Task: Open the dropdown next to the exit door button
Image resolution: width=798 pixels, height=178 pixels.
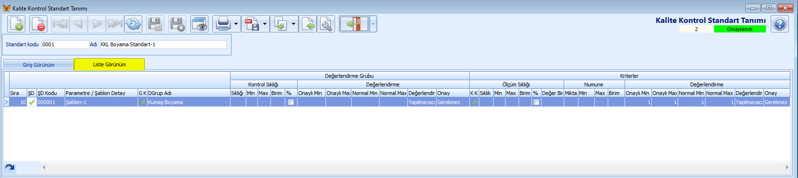Action: pyautogui.click(x=373, y=24)
